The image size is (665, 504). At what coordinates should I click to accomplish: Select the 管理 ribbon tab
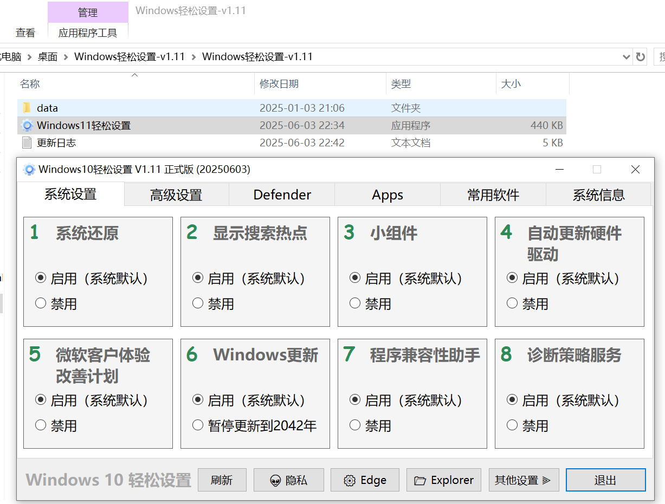click(x=88, y=12)
